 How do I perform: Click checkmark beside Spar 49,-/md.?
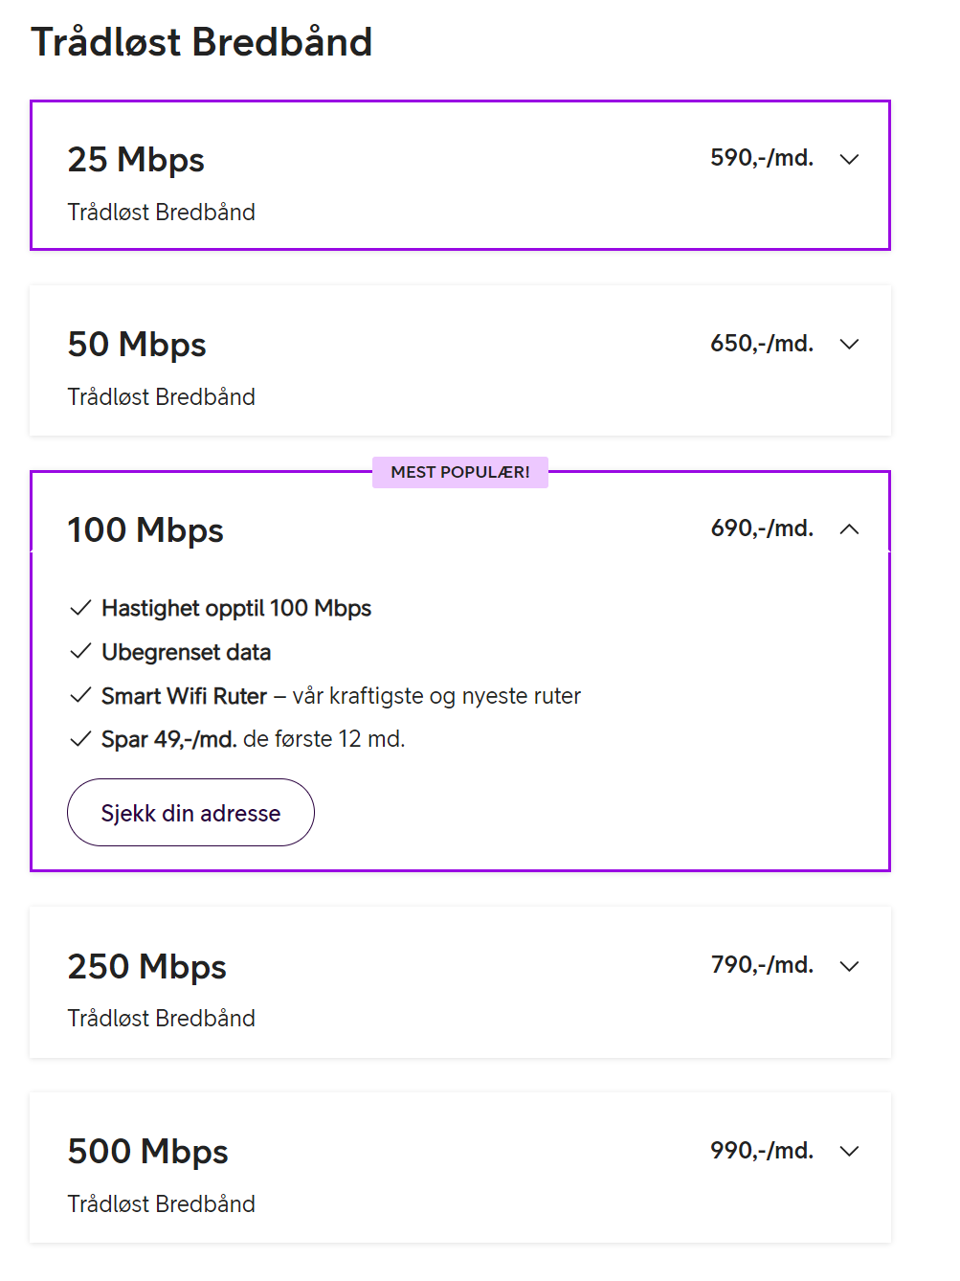click(x=80, y=739)
